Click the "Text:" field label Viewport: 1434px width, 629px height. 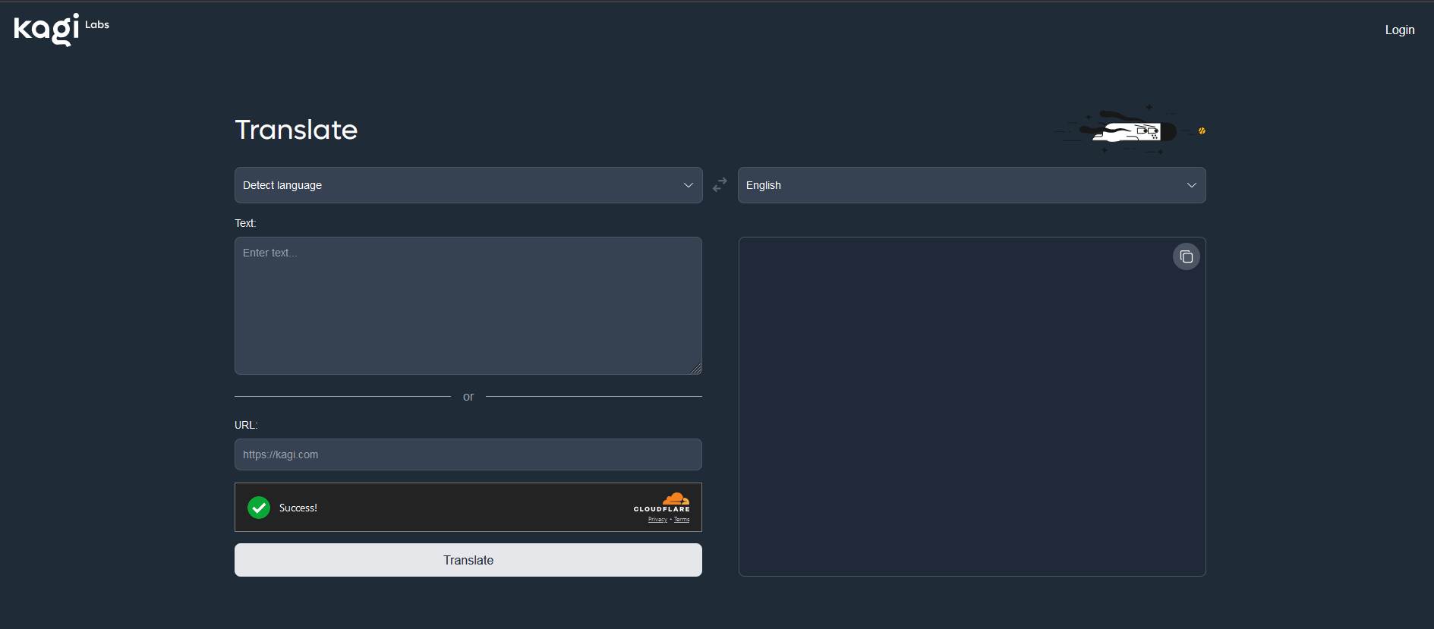pos(245,223)
